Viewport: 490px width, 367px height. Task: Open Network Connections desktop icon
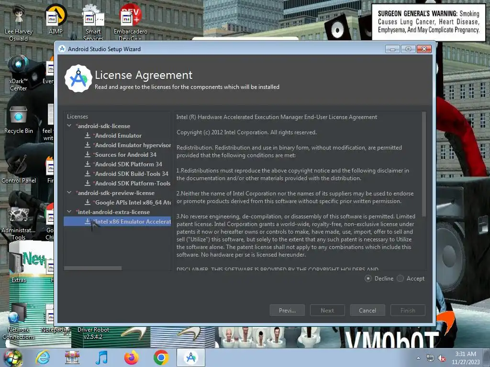click(x=19, y=322)
